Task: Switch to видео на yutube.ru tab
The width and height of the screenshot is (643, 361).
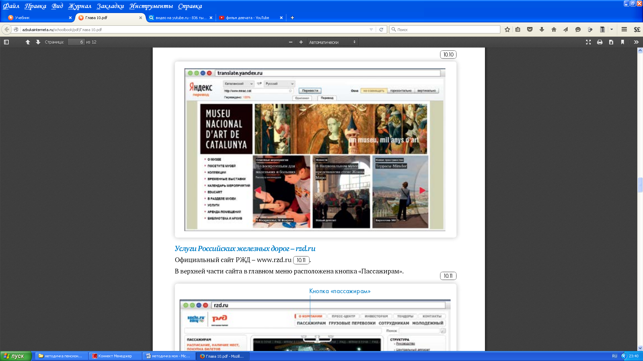Action: pyautogui.click(x=180, y=18)
